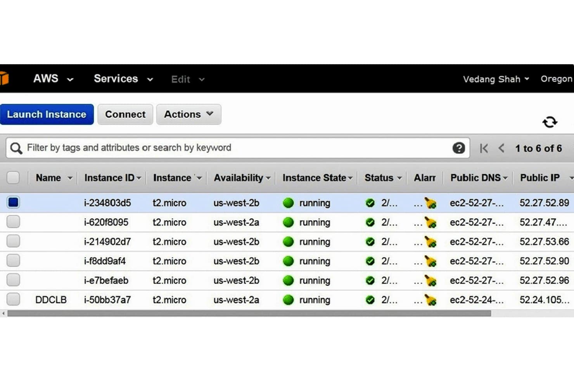Sort by Instance State column
The width and height of the screenshot is (574, 382).
coord(317,178)
